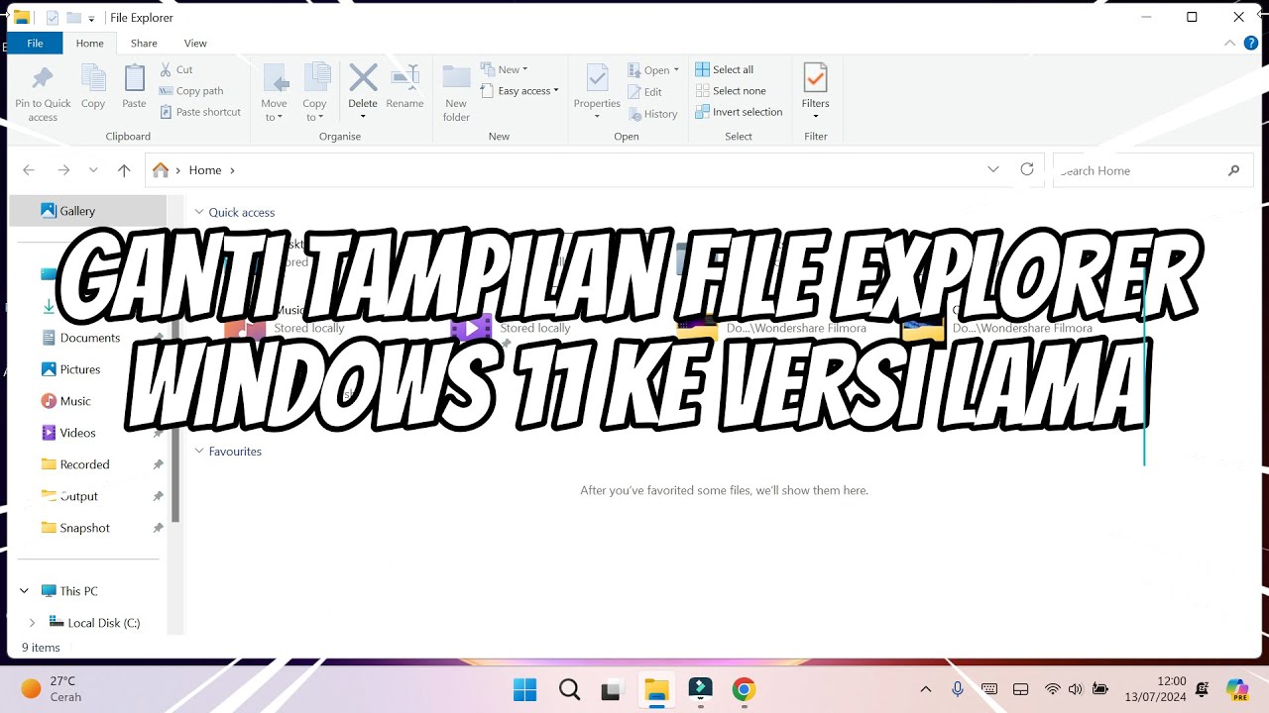Open the blue File menu tab

(x=35, y=44)
